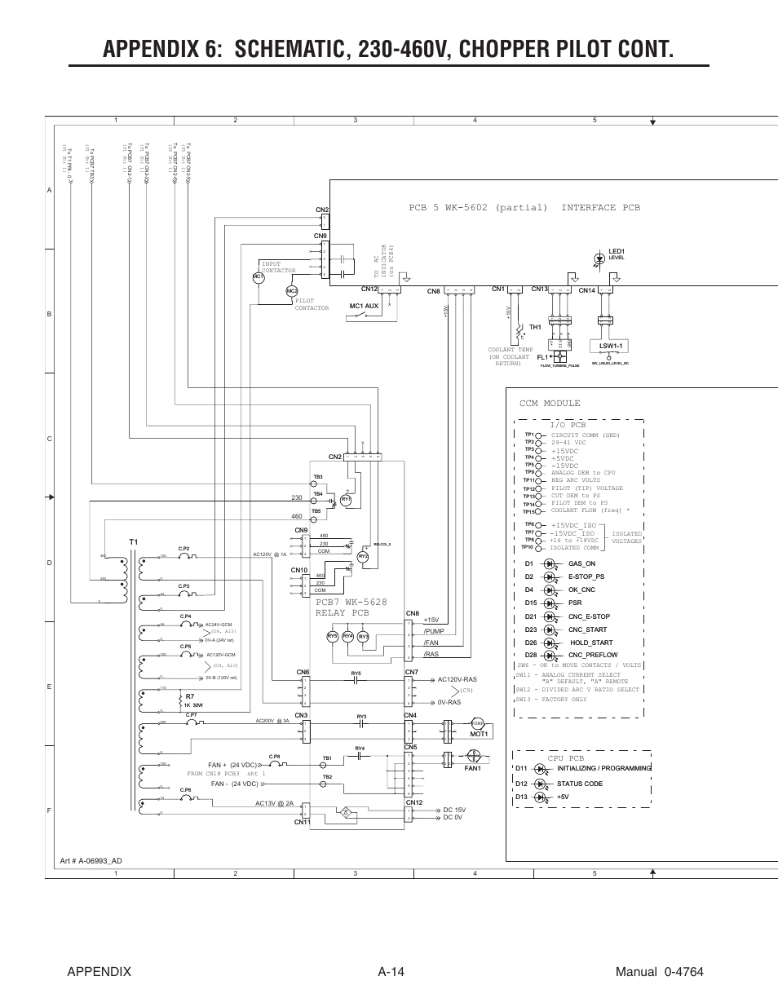Click the LED symbol beside CNC_PREFLOW

(550, 655)
